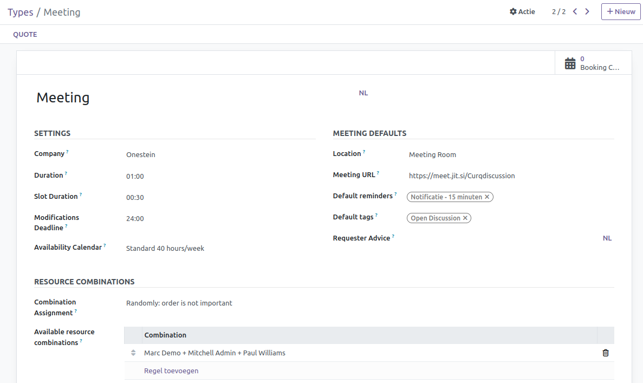Open the Actie gear menu

[x=522, y=11]
